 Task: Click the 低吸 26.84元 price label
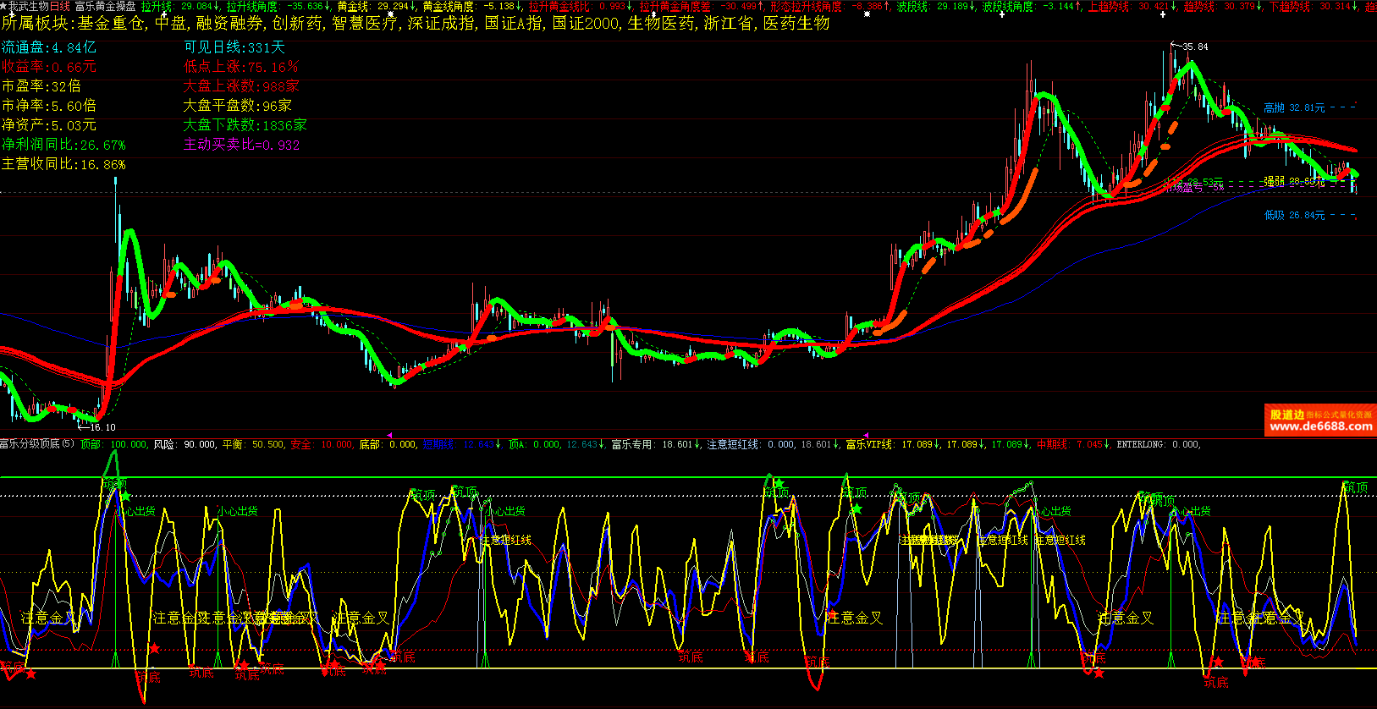click(1294, 216)
